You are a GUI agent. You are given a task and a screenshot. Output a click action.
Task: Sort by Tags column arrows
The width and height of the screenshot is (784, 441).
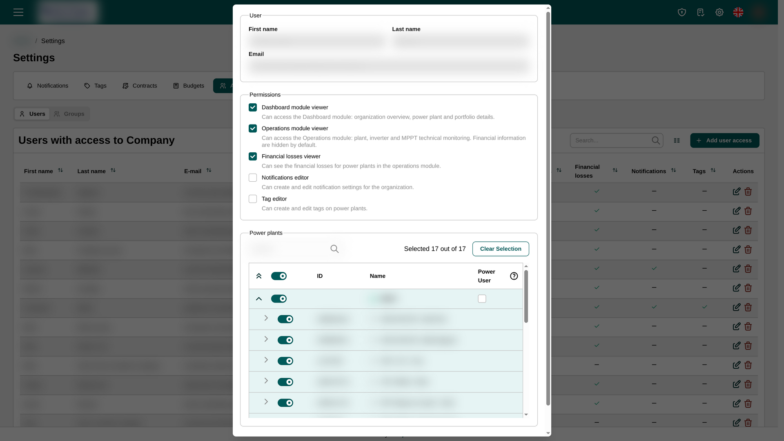coord(713,170)
